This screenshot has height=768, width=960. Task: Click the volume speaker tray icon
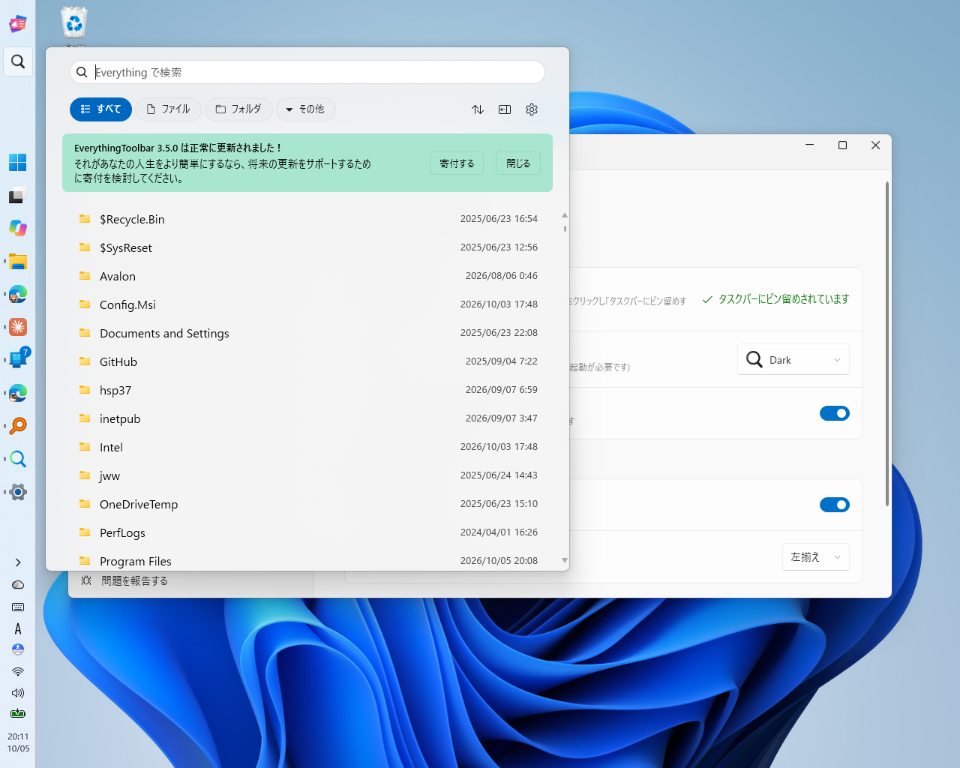18,693
